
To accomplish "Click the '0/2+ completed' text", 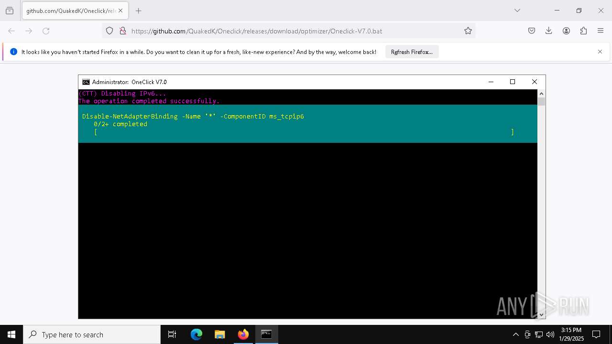I will [x=120, y=124].
